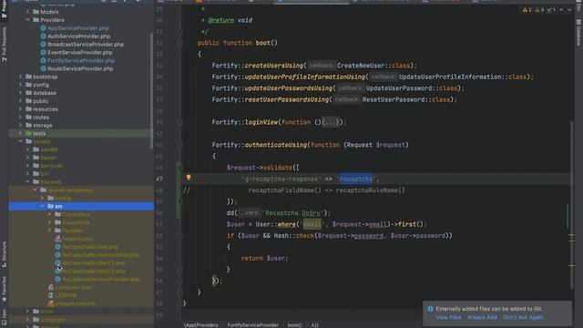Expand the routes folder
Image resolution: width=583 pixels, height=328 pixels.
[x=20, y=118]
